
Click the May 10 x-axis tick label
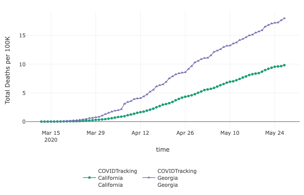point(230,133)
